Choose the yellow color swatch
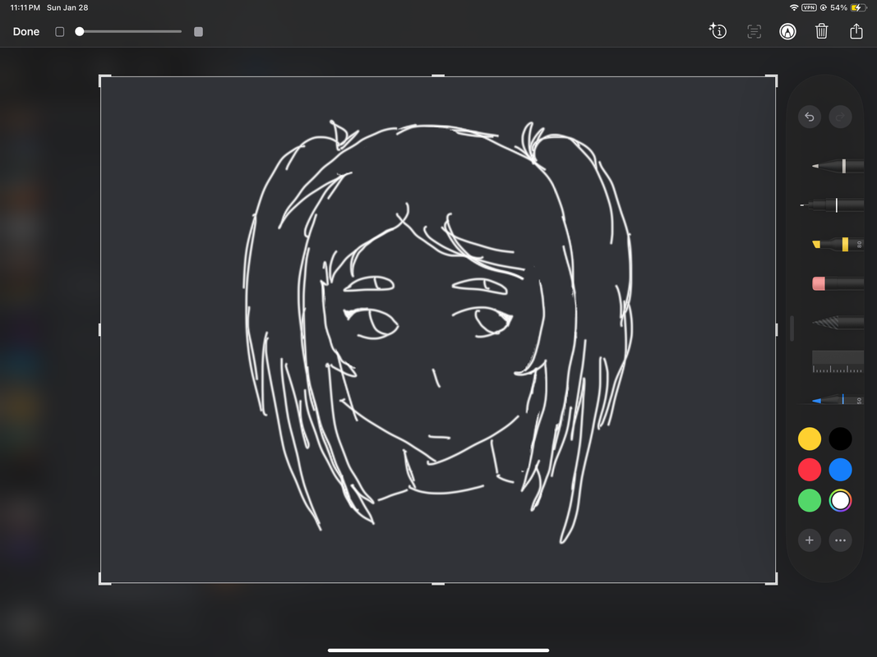The height and width of the screenshot is (657, 877). tap(810, 439)
